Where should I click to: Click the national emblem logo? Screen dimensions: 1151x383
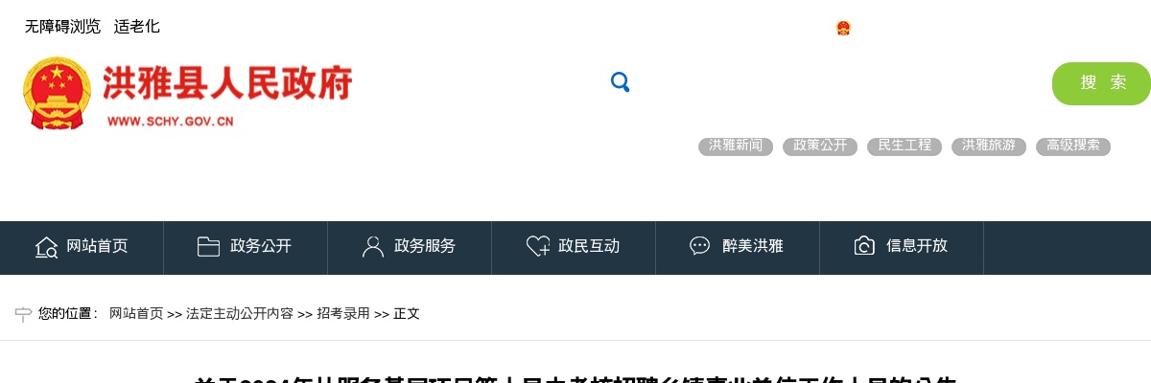[x=57, y=92]
